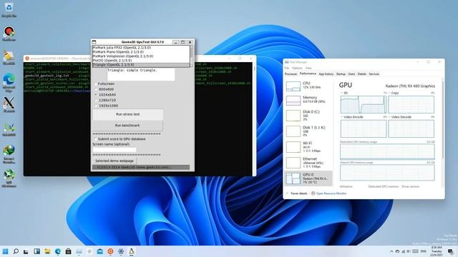
Task: Select Wi-Fi in Task Manager sidebar
Action: pos(308,147)
